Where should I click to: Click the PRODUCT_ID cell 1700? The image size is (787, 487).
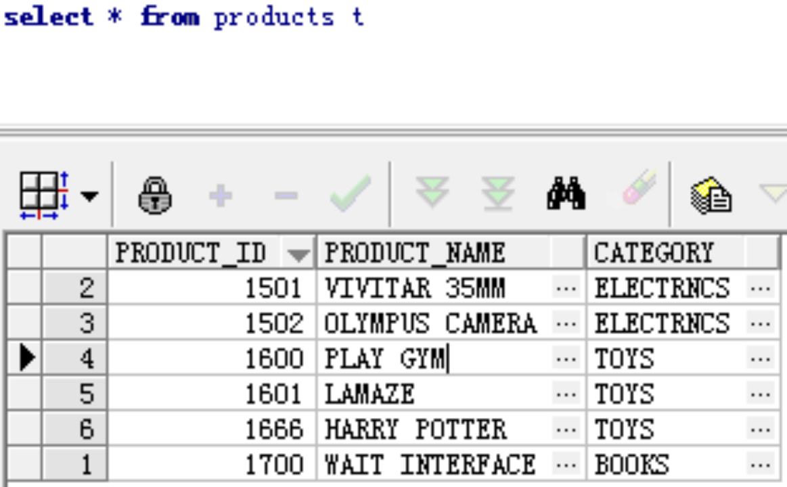click(212, 465)
